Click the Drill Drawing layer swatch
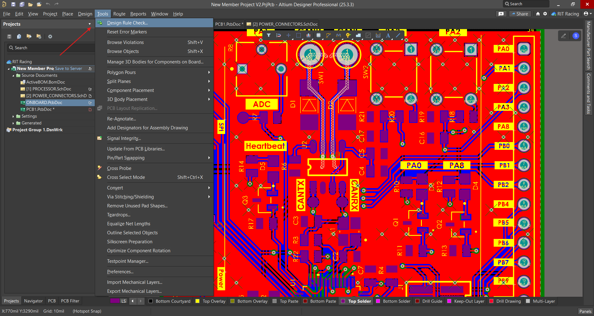594x316 pixels. pyautogui.click(x=491, y=301)
